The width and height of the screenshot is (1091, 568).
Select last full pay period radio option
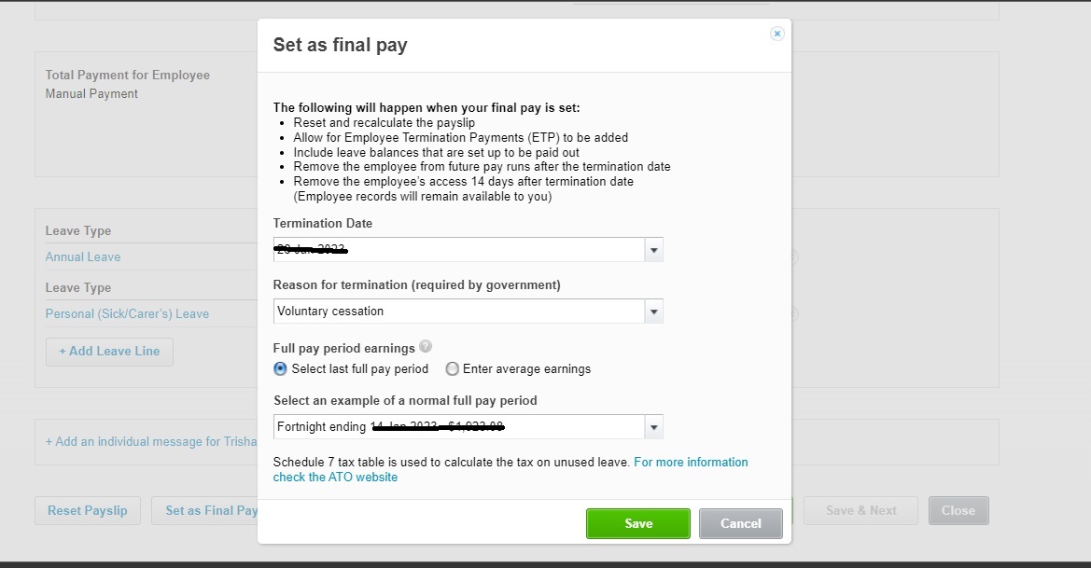click(x=281, y=369)
